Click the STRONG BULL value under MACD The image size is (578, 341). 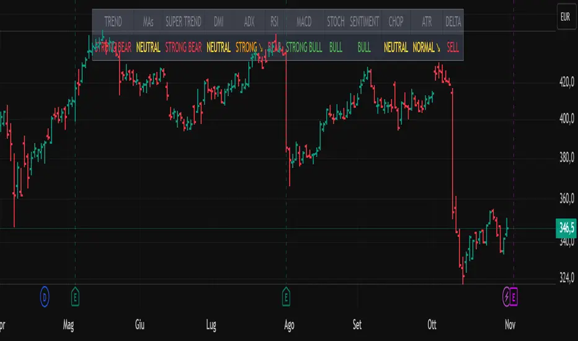[x=304, y=47]
